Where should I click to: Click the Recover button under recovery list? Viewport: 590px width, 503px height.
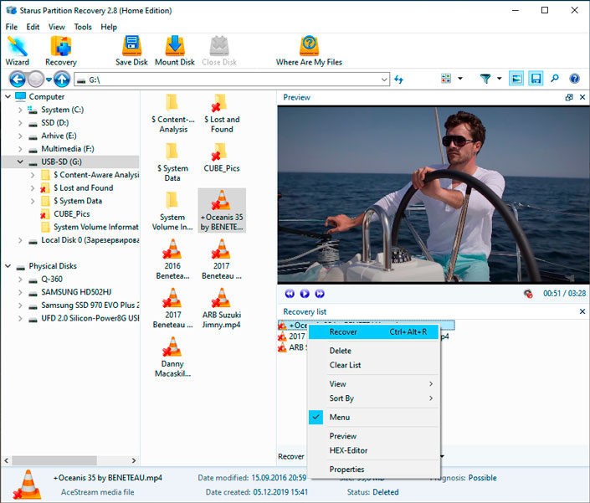click(291, 456)
